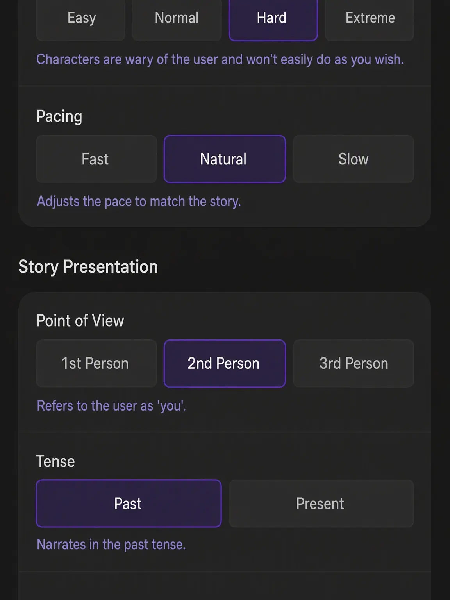
Task: Set pacing to Fast
Action: click(96, 159)
